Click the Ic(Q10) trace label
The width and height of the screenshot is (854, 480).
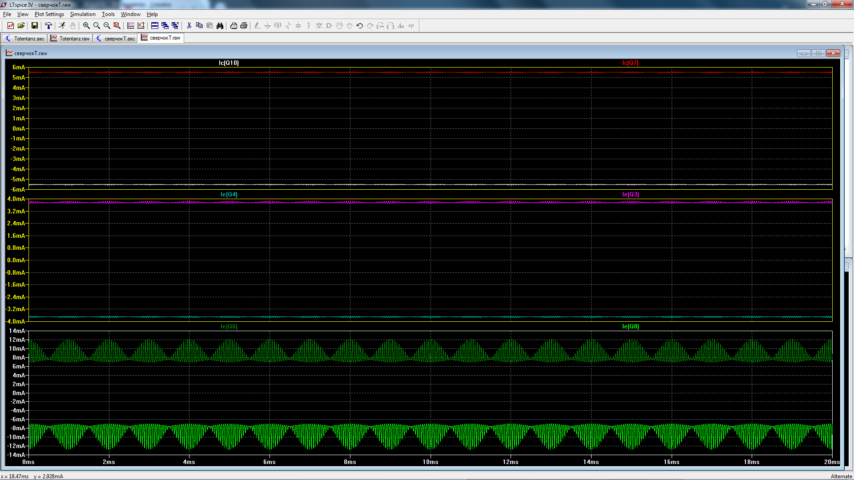tap(229, 63)
